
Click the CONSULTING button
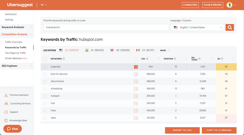point(190,5)
